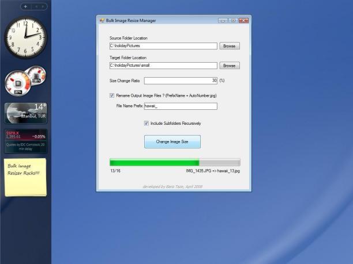353x264 pixels.
Task: Open the stock quotes gadget
Action: (25, 141)
